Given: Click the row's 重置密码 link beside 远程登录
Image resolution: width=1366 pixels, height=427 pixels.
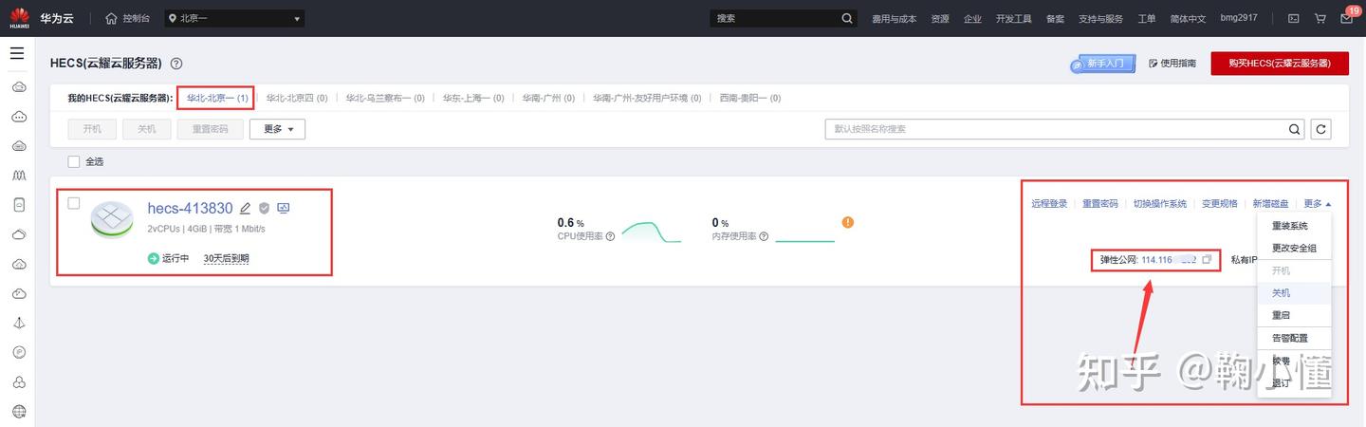Looking at the screenshot, I should point(1100,203).
